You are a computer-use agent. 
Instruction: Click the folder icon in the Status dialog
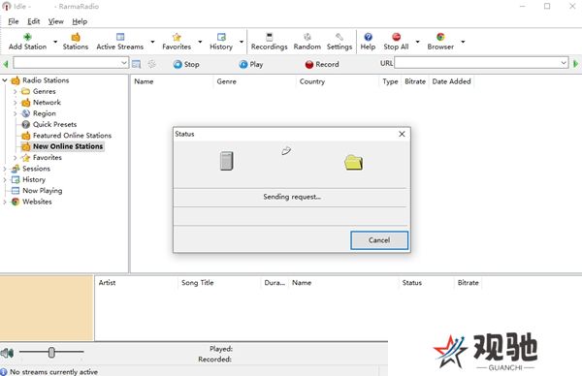[x=353, y=163]
